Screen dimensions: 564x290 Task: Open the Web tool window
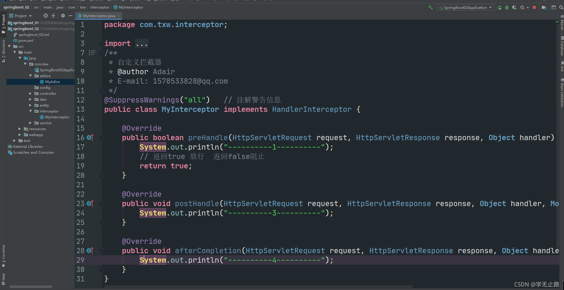pos(3,279)
